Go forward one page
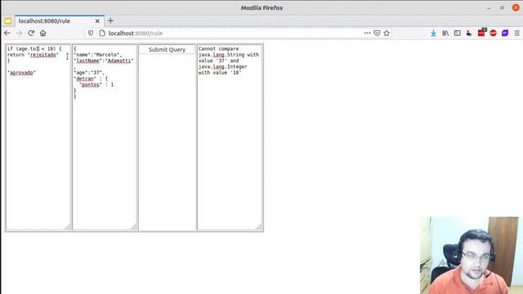 click(19, 33)
